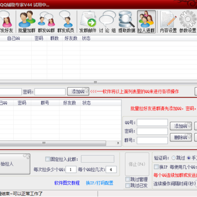197x197 pixels.
Task: Open the 软件图文教程 link
Action: [x=67, y=183]
